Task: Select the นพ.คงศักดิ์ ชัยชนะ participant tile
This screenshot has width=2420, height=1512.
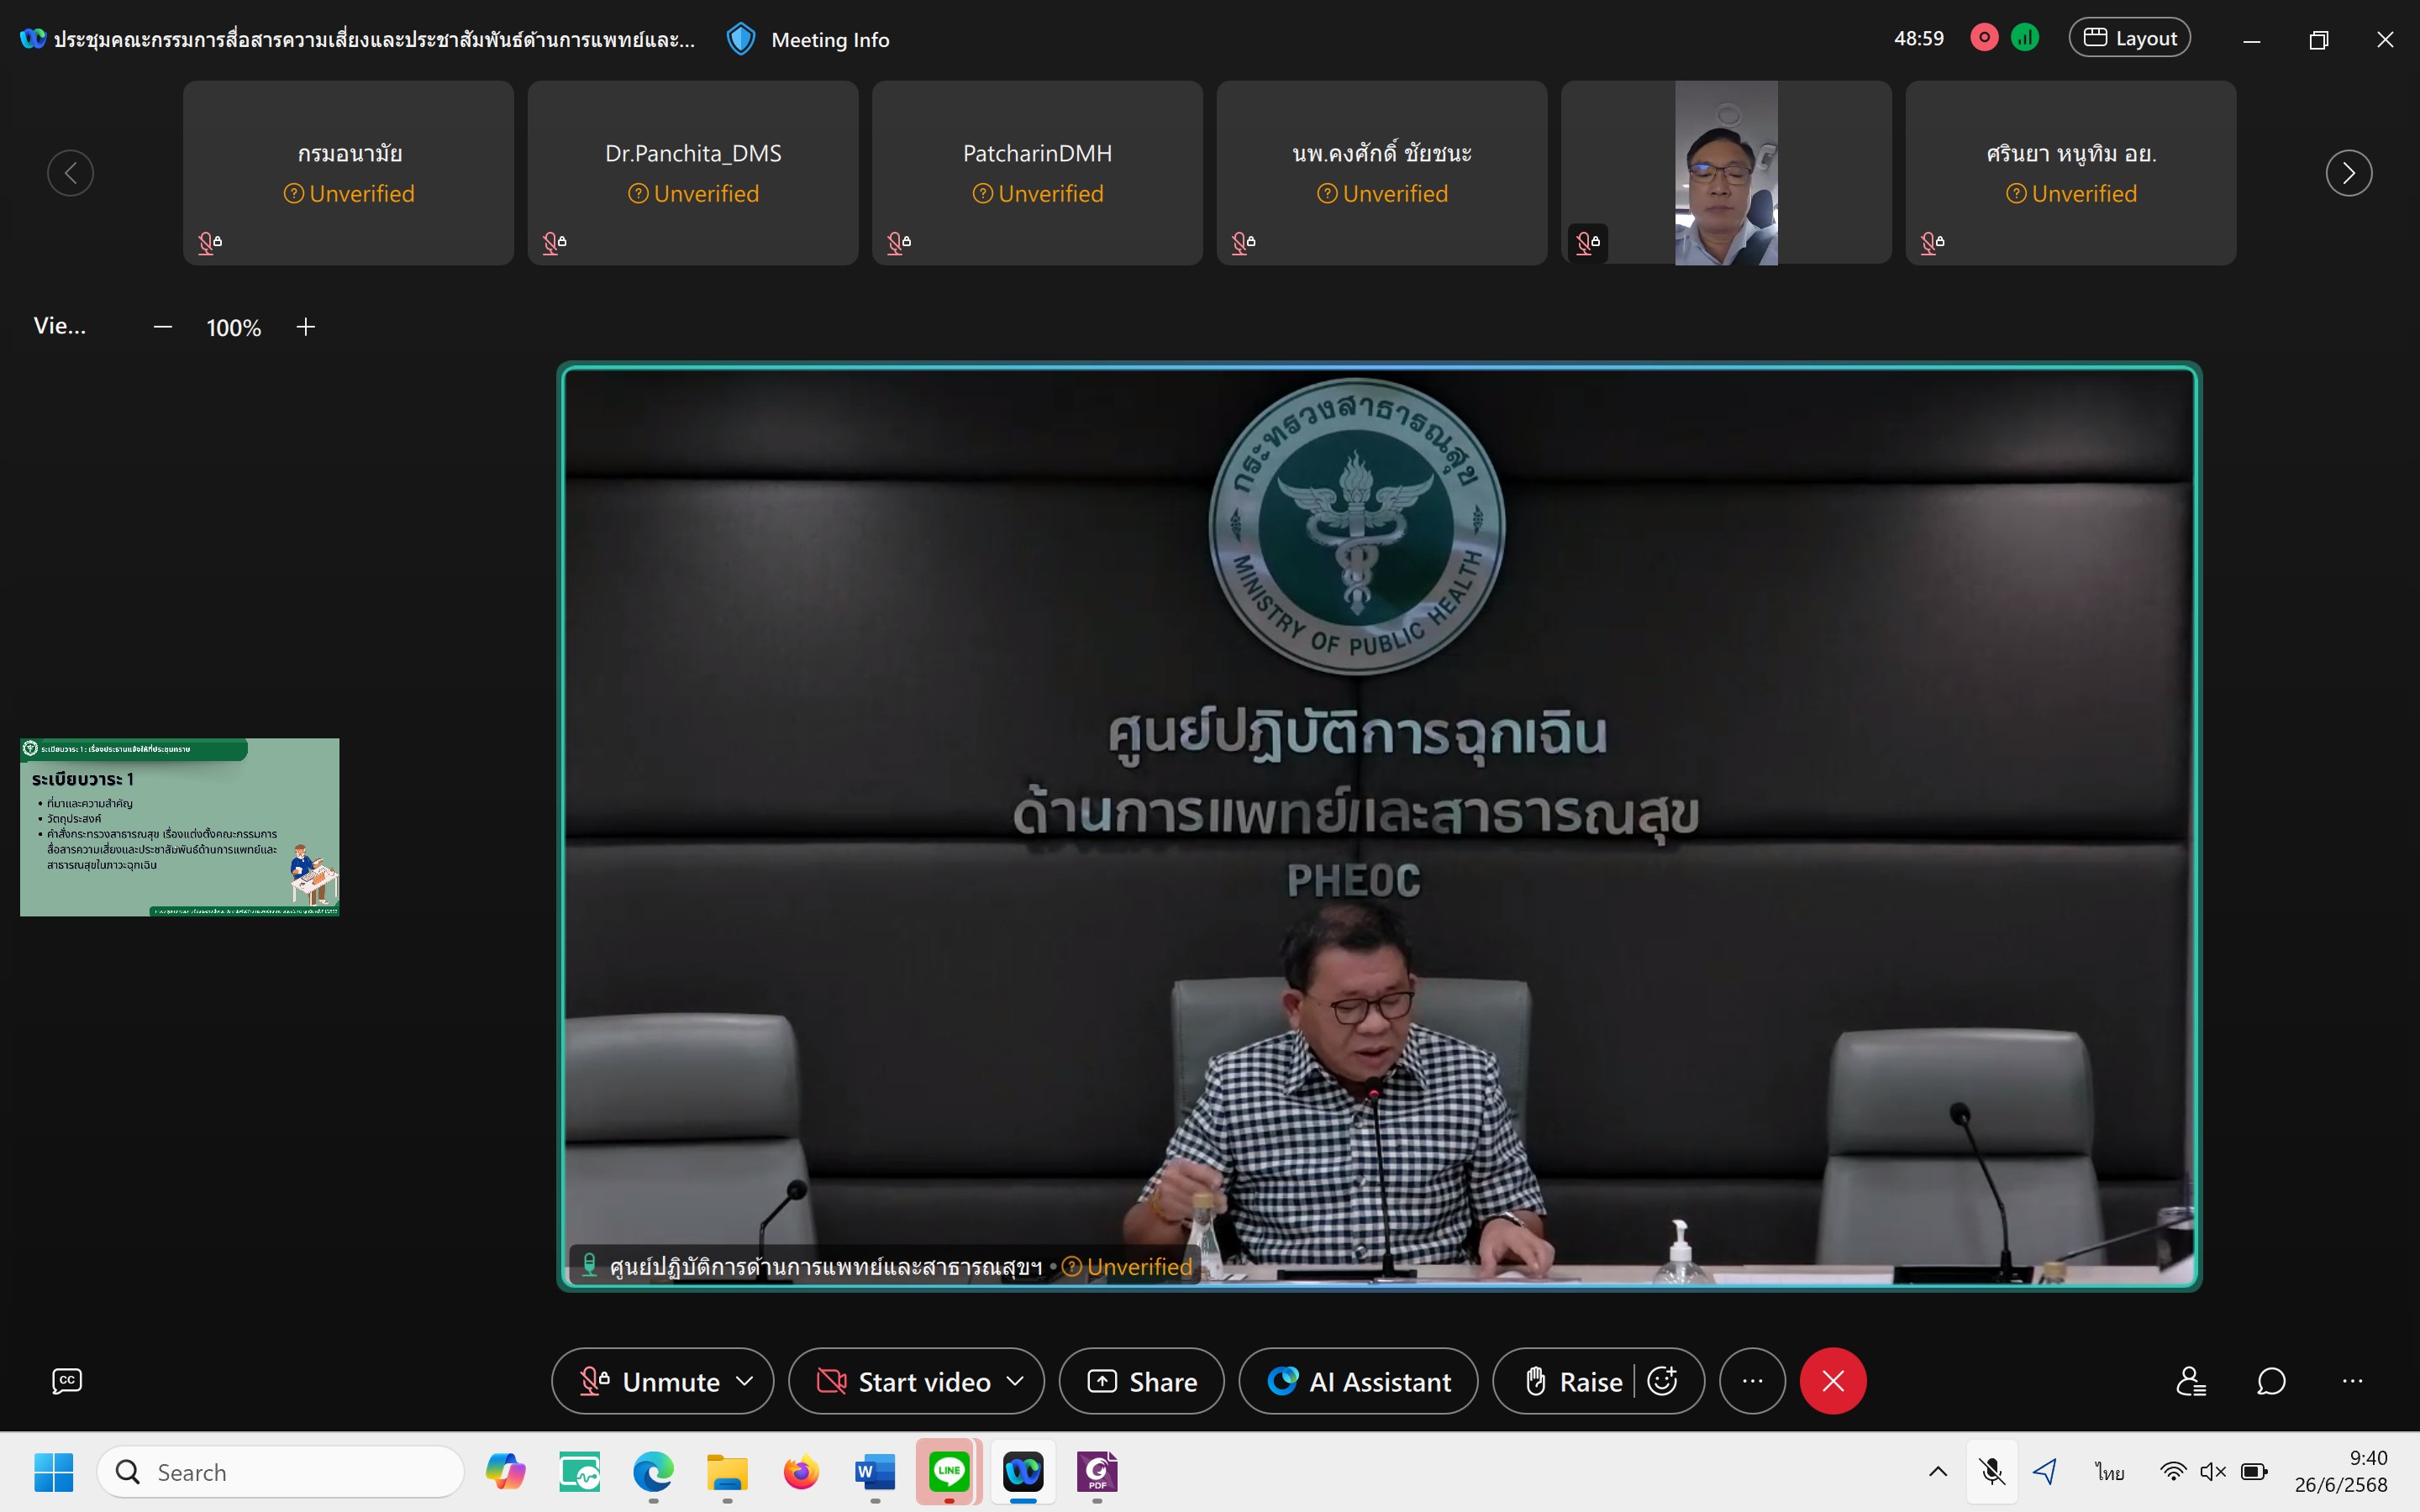Action: tap(1382, 173)
